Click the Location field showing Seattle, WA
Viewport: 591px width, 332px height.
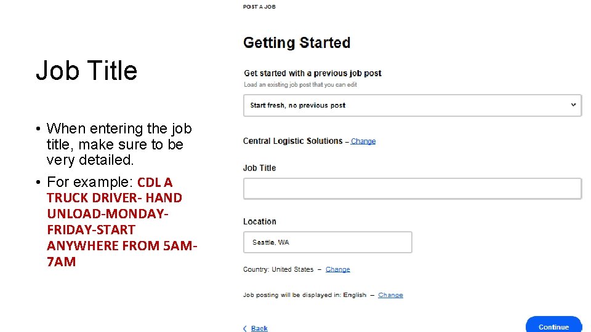pos(328,242)
